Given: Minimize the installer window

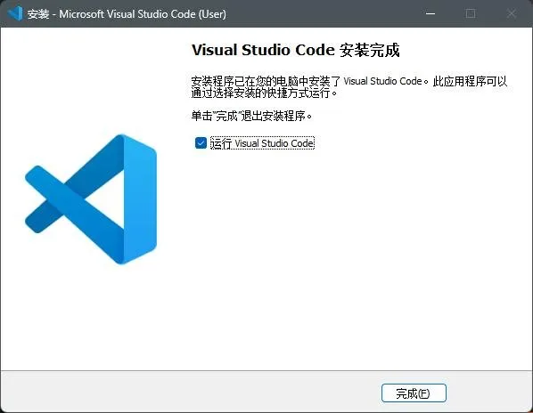Looking at the screenshot, I should pos(430,13).
